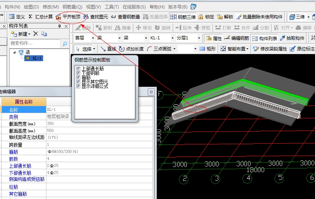Collapse the 梁 tree node

coord(14,52)
